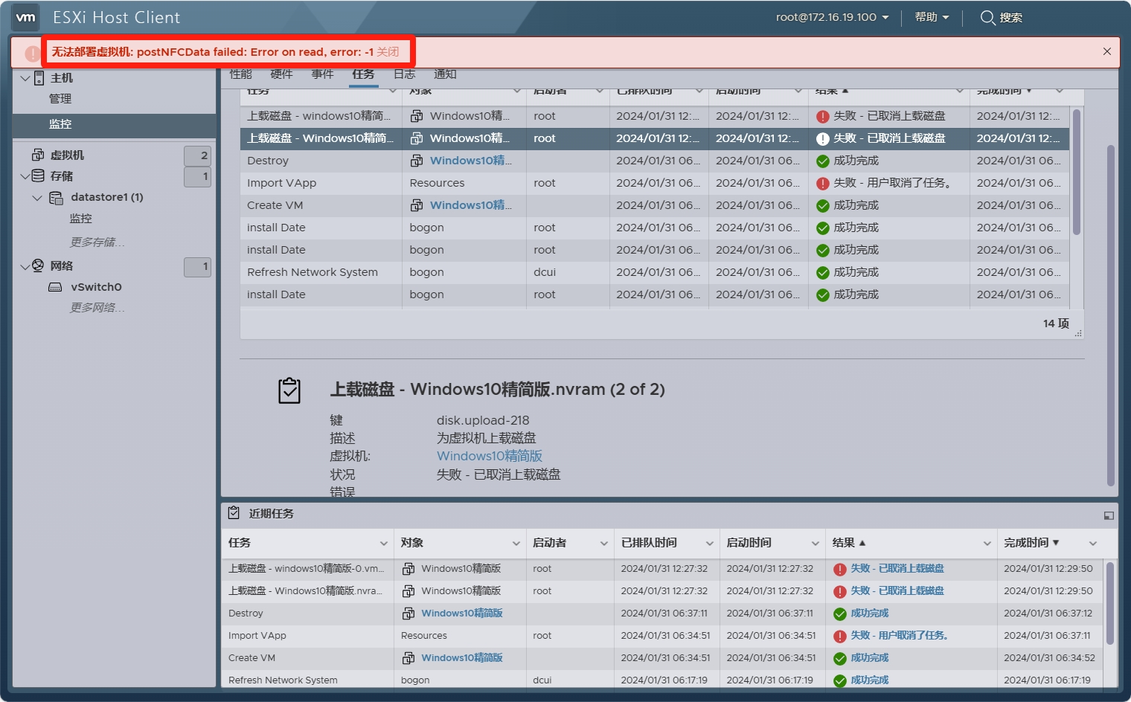This screenshot has width=1131, height=702.
Task: Click the search magnifier icon
Action: pyautogui.click(x=987, y=17)
